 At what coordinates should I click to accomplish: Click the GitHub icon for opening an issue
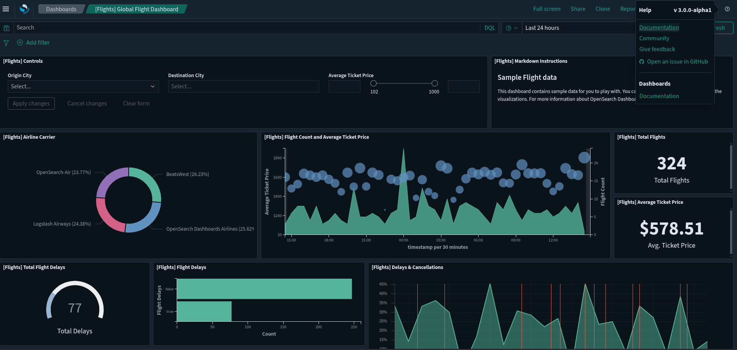pyautogui.click(x=642, y=61)
